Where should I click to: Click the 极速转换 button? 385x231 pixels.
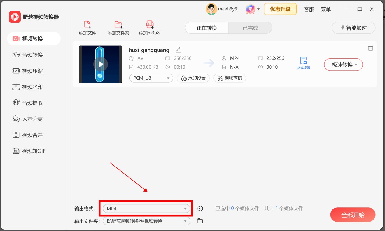(343, 65)
